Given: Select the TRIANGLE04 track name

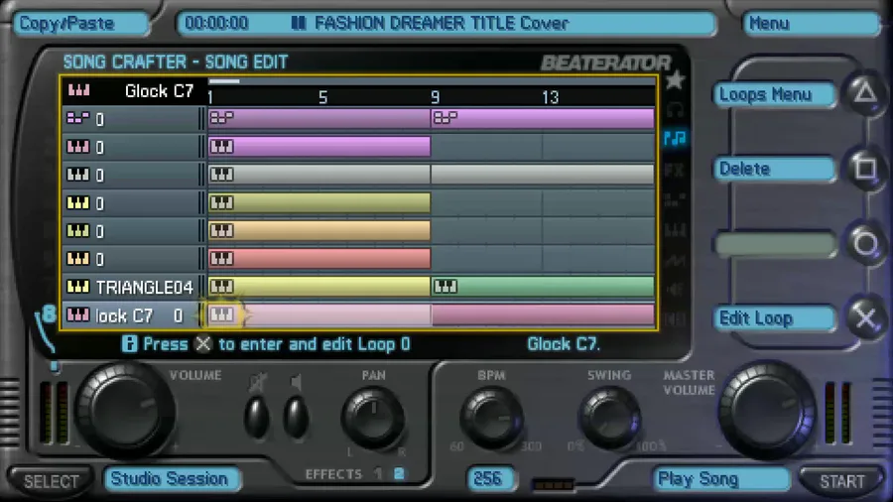Looking at the screenshot, I should 145,288.
